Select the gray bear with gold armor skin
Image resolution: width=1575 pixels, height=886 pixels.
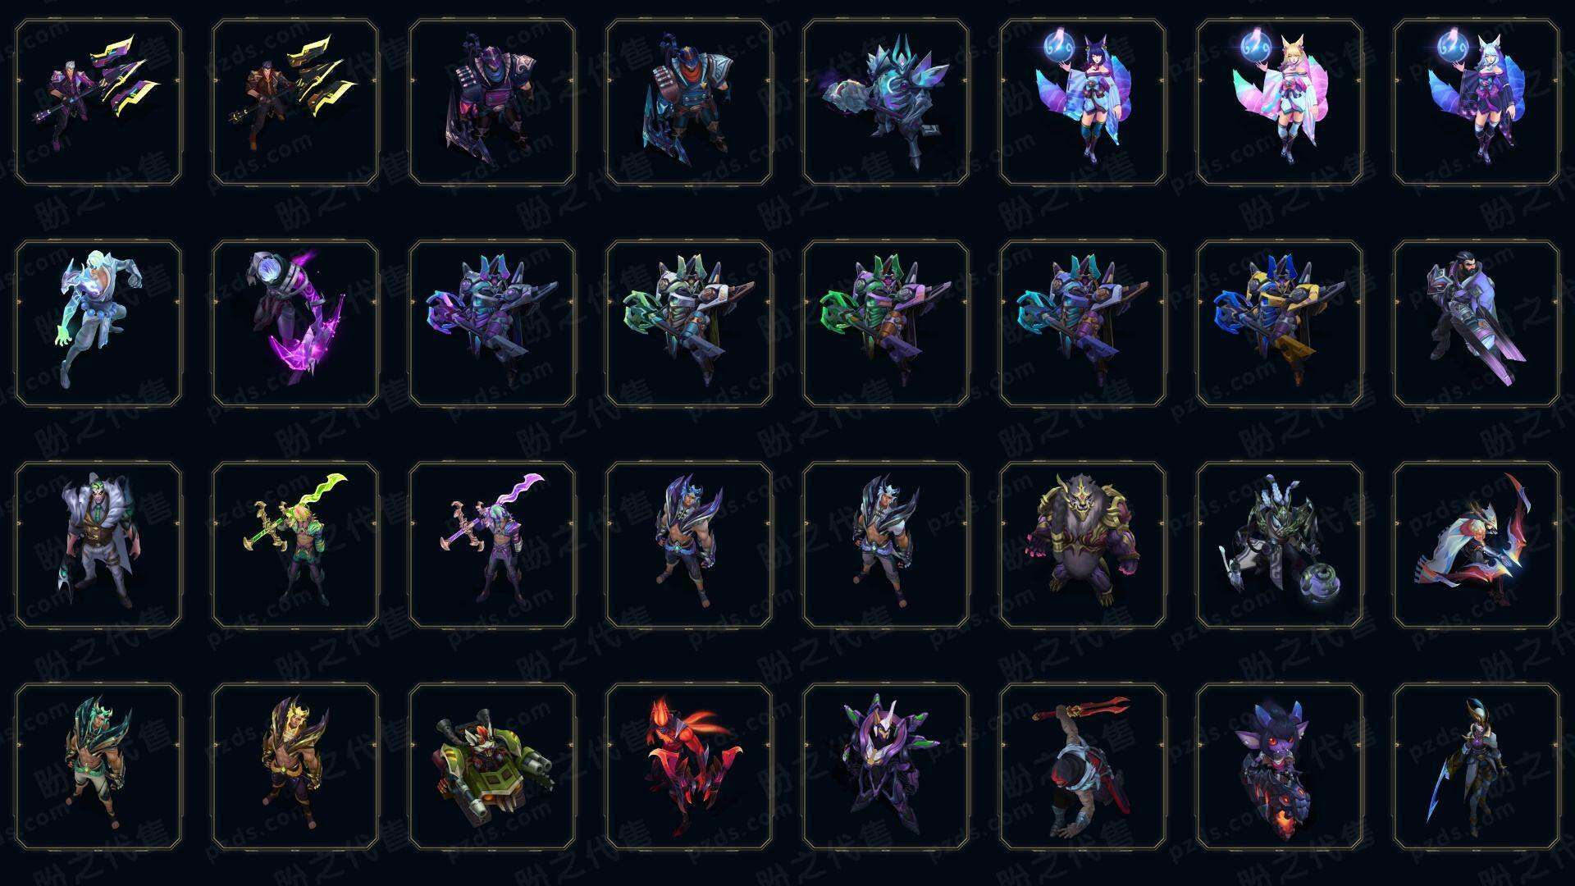pos(1083,545)
